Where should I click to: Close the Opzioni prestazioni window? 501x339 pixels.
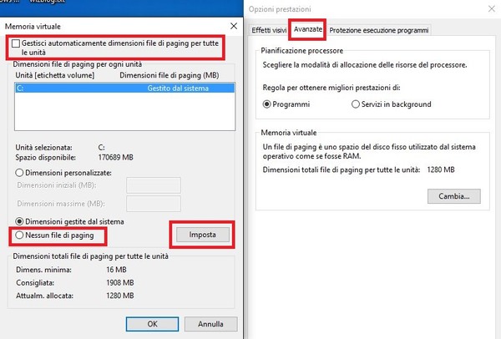[x=492, y=9]
